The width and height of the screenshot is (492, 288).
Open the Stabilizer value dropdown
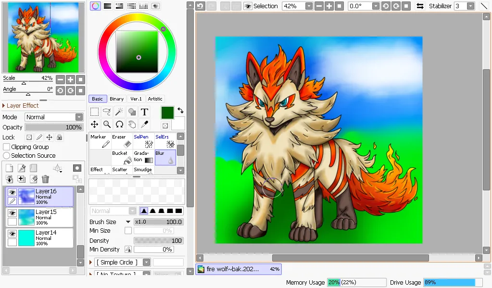(x=470, y=6)
